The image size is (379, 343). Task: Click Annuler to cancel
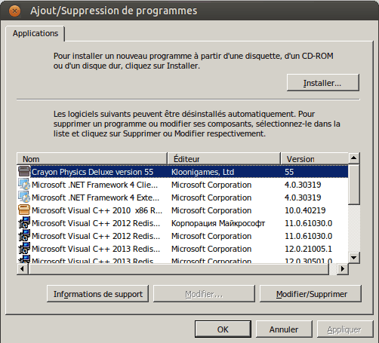(284, 329)
